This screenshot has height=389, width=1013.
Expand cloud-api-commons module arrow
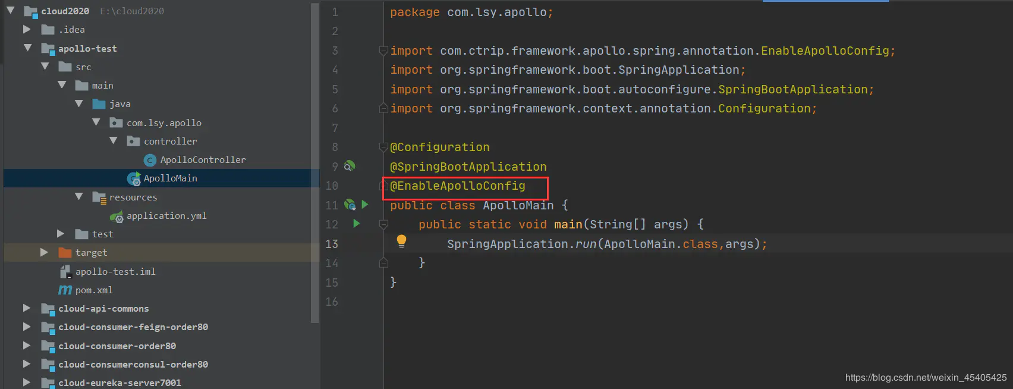(x=27, y=308)
